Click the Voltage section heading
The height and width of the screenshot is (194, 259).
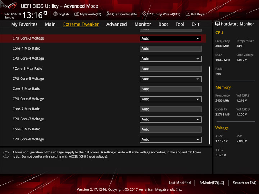[x=222, y=128]
